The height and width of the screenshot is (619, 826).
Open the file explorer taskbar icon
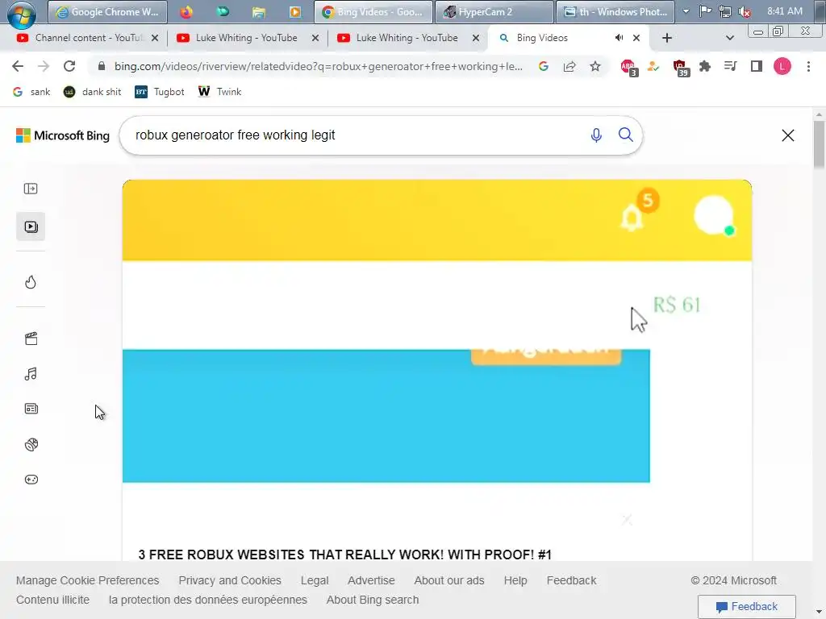pos(258,11)
